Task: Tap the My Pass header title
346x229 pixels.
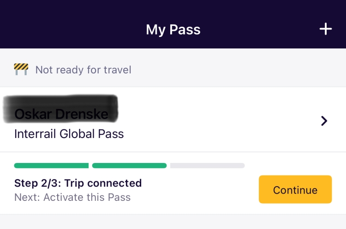Action: (173, 30)
